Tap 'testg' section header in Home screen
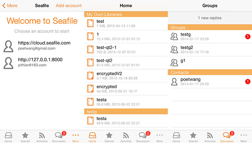The image size is (252, 143). coord(126,111)
